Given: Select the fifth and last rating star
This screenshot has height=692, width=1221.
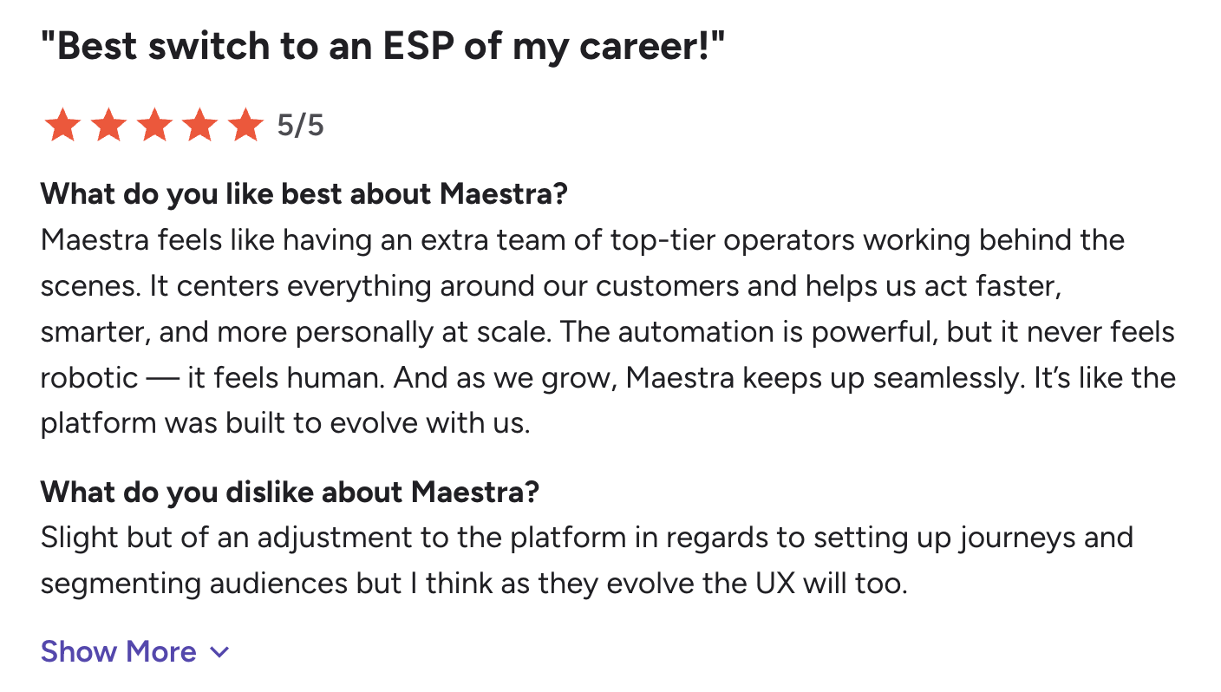Looking at the screenshot, I should click(x=246, y=126).
